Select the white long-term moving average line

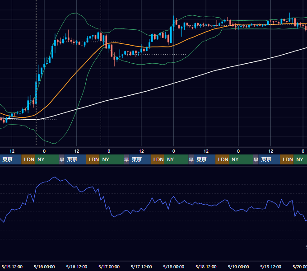tap(141, 93)
